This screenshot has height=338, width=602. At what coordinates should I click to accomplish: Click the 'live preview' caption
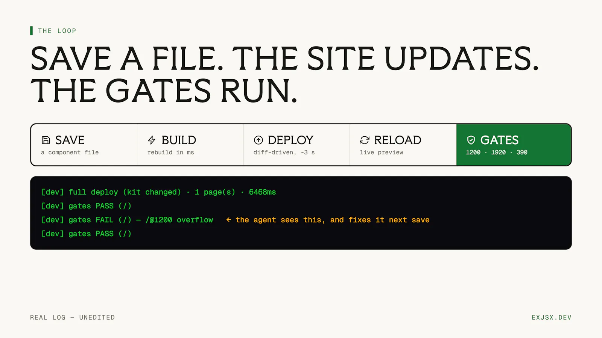[381, 152]
